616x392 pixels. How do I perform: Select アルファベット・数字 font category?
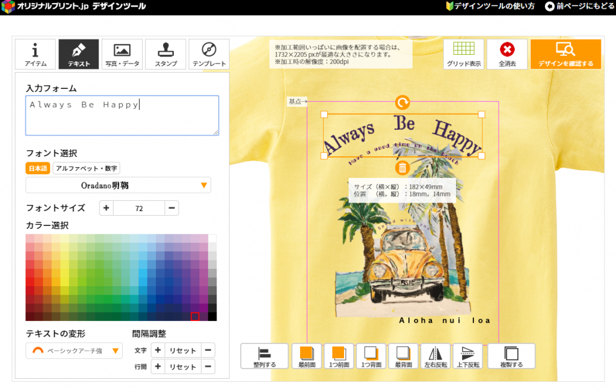coord(87,168)
